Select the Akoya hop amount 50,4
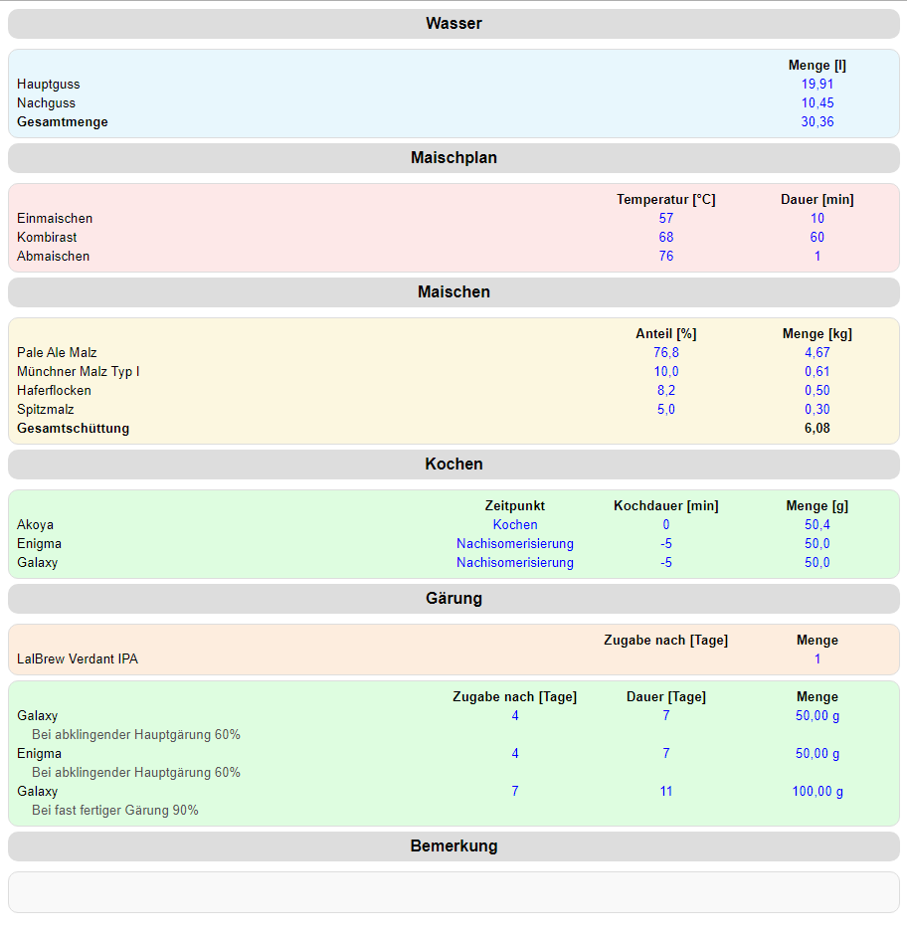 816,525
